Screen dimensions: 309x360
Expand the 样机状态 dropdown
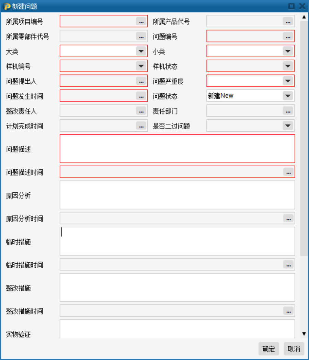coord(288,66)
